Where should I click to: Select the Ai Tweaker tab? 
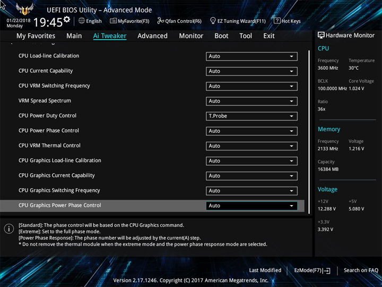110,36
